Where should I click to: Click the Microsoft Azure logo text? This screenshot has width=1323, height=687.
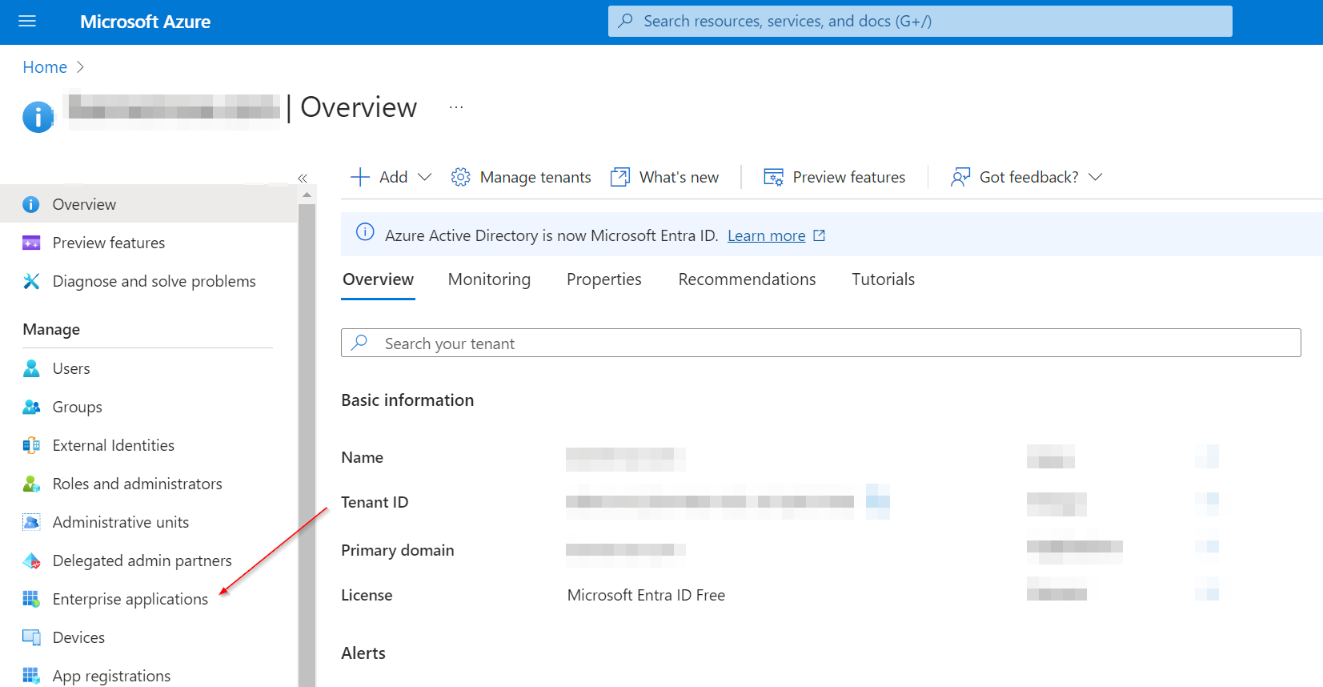point(145,22)
